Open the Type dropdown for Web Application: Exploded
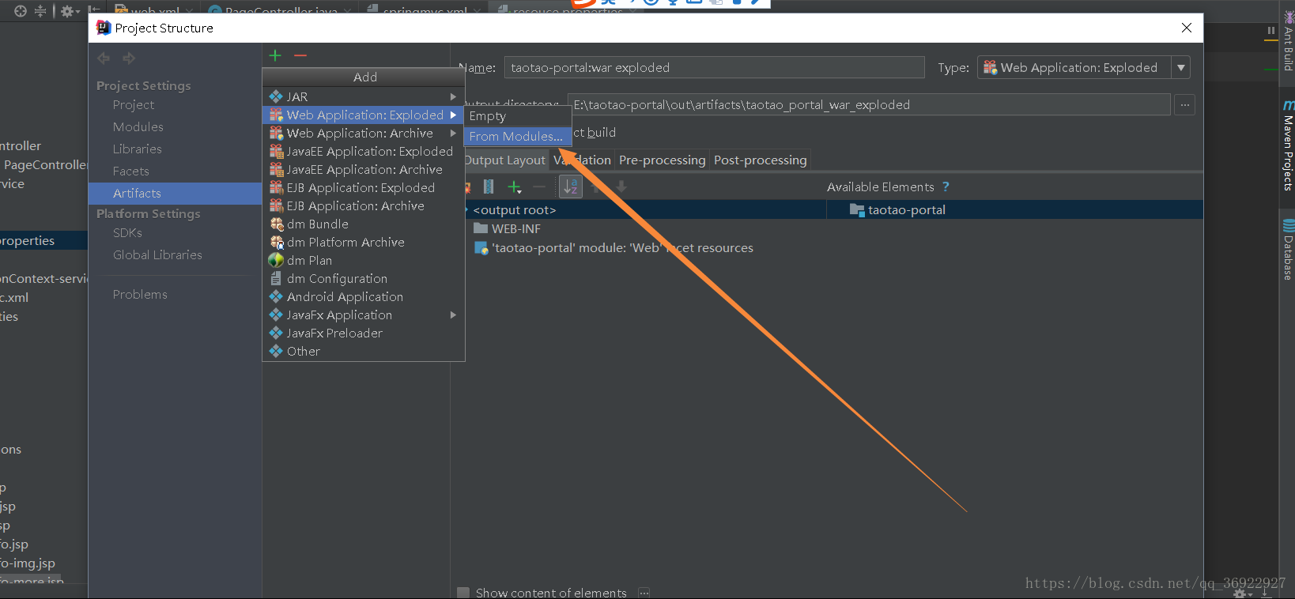 [1181, 67]
